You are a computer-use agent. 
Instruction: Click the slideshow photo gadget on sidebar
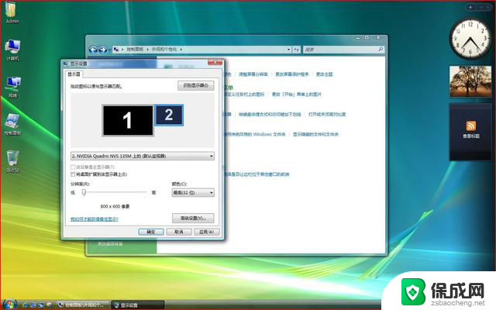point(470,81)
